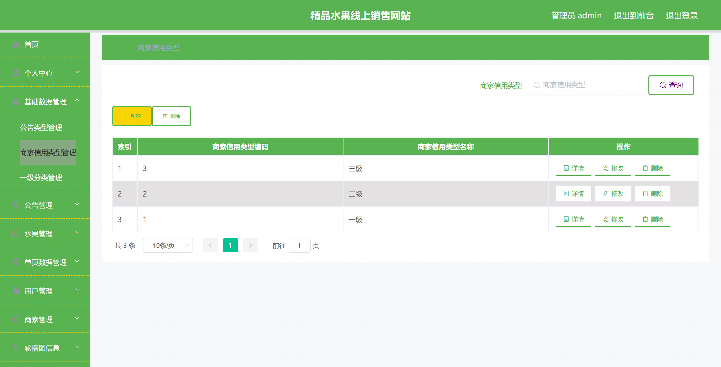Expand the 水果管理 menu chevron
Image resolution: width=721 pixels, height=367 pixels.
point(77,233)
